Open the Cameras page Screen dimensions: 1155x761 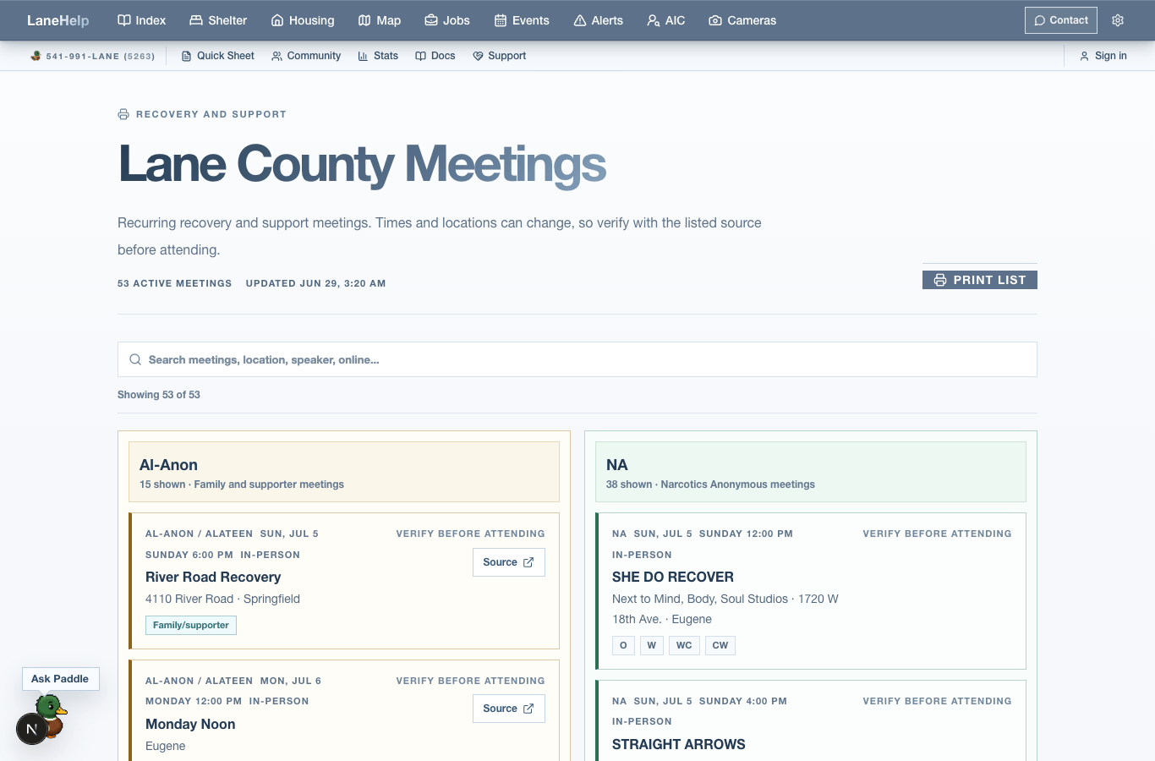(742, 20)
